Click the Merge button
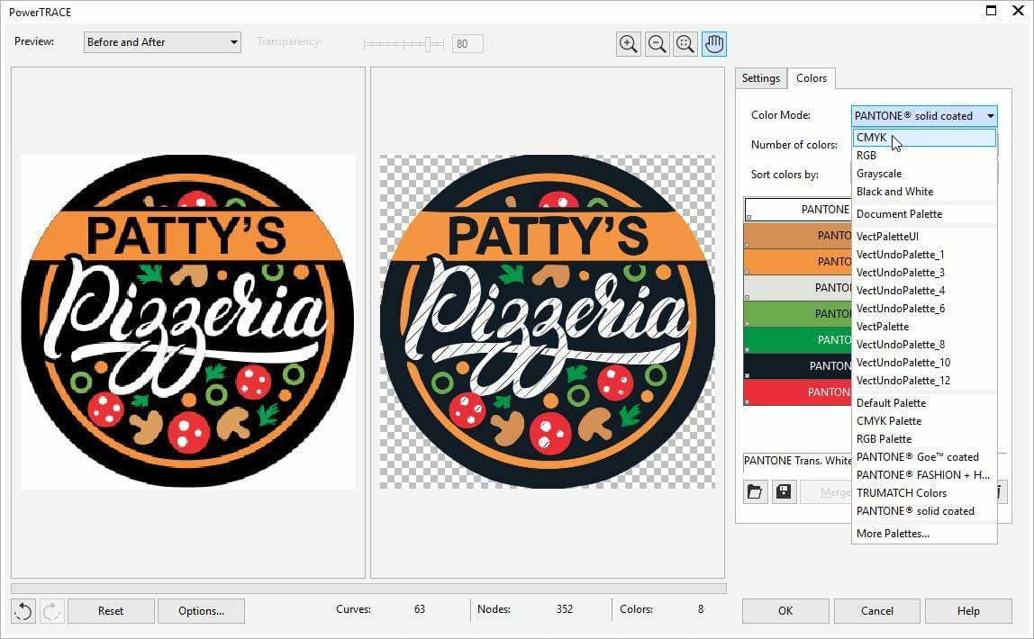 pos(826,491)
